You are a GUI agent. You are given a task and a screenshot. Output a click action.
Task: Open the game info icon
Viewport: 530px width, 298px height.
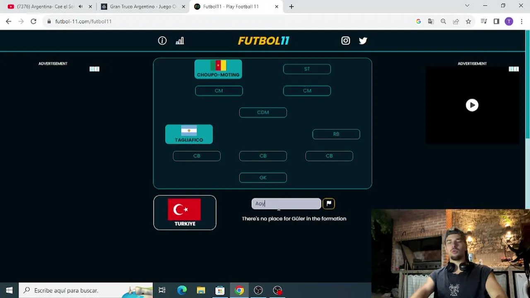point(162,41)
